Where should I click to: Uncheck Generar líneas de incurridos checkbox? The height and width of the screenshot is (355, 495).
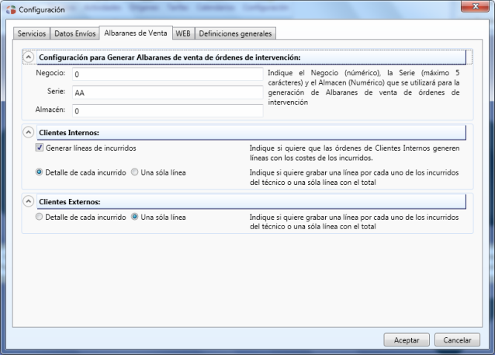click(40, 148)
